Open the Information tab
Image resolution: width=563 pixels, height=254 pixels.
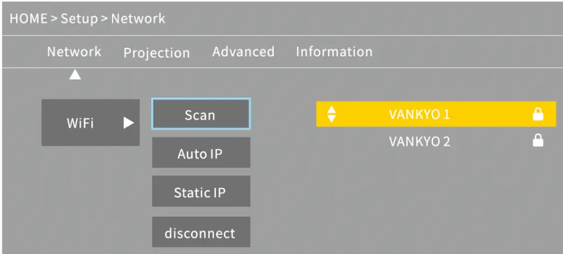[334, 52]
